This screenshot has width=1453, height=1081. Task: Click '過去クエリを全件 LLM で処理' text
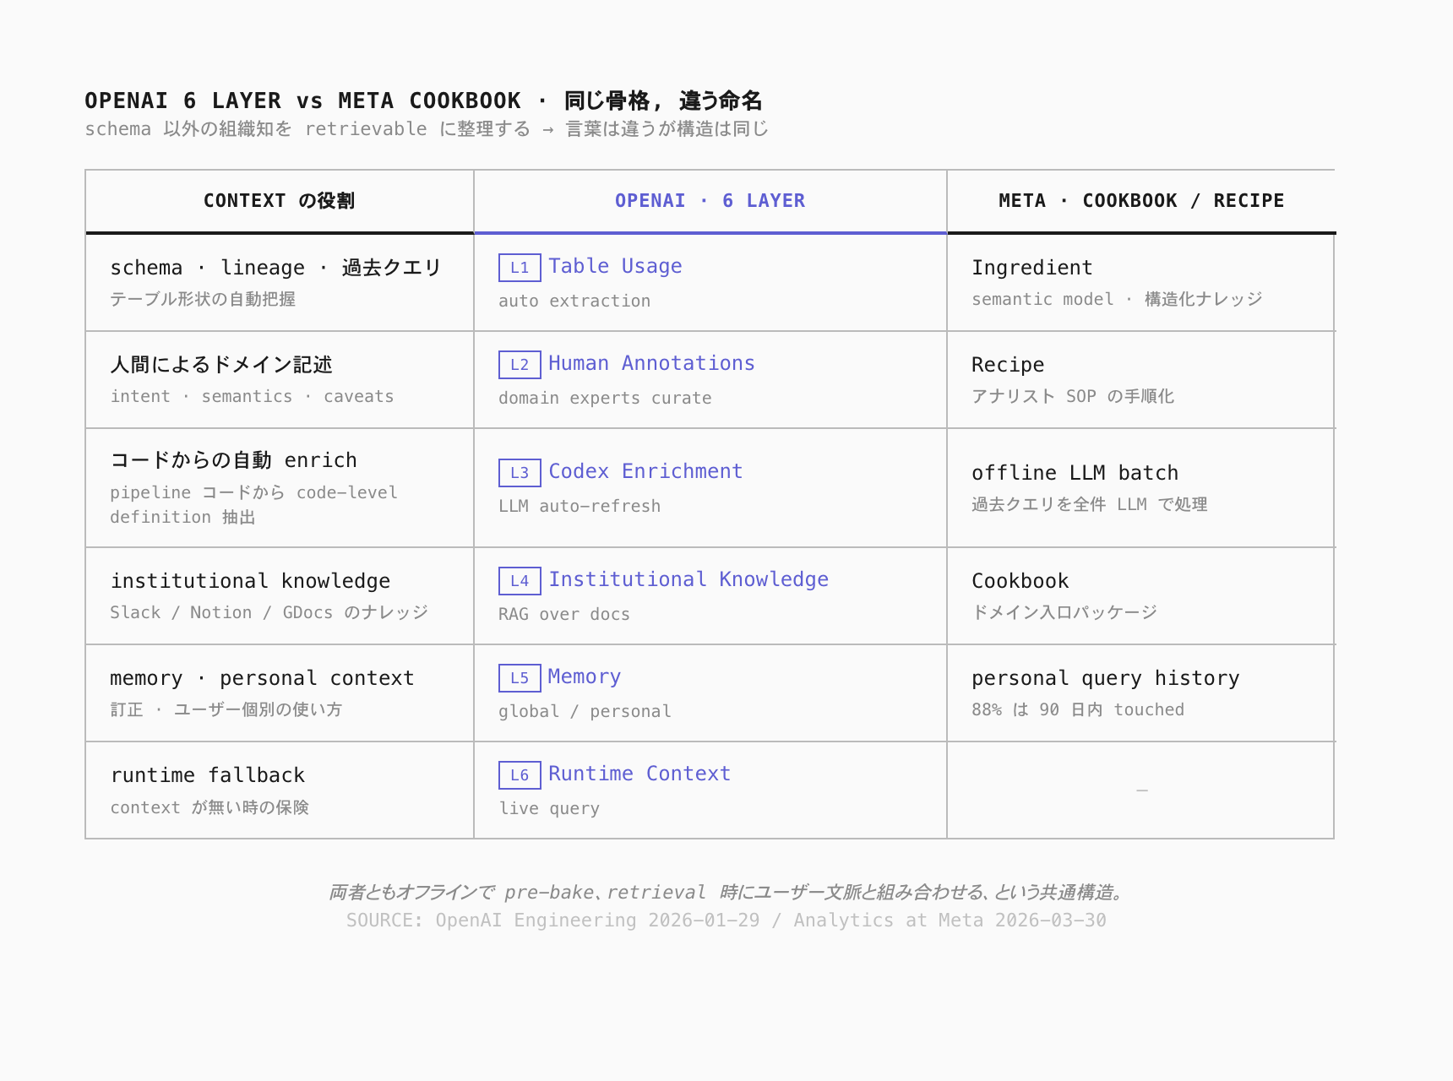[x=1090, y=504]
